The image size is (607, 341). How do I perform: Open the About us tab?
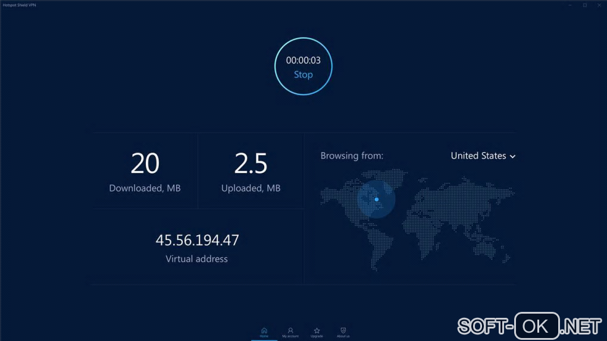click(343, 333)
